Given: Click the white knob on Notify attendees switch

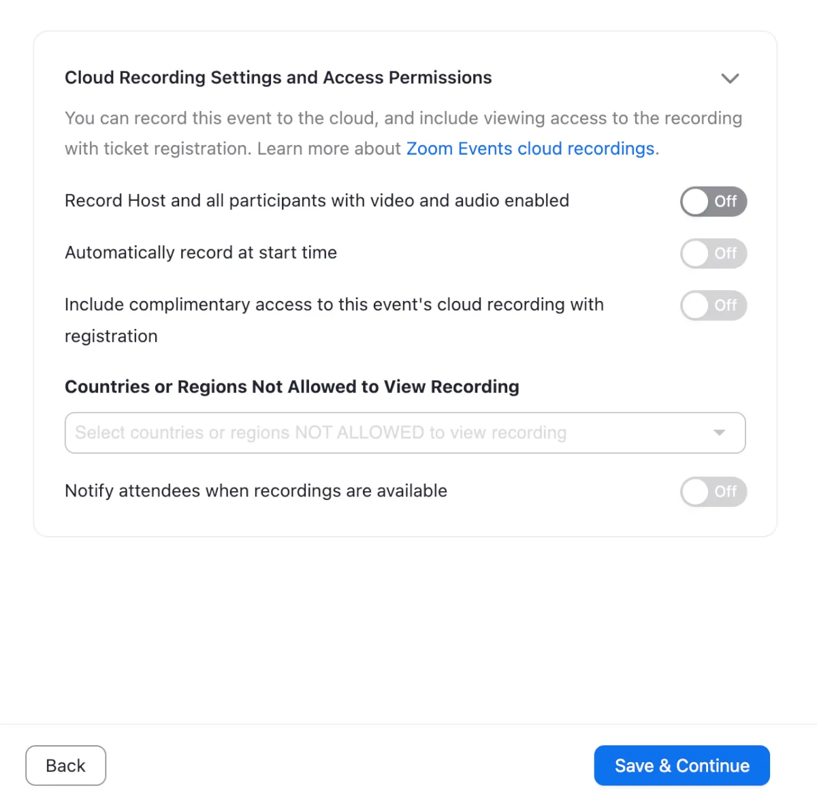Looking at the screenshot, I should [696, 492].
